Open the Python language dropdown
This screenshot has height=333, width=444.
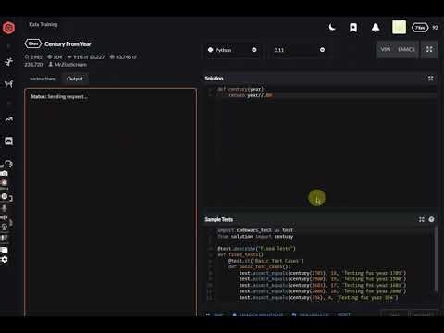232,50
